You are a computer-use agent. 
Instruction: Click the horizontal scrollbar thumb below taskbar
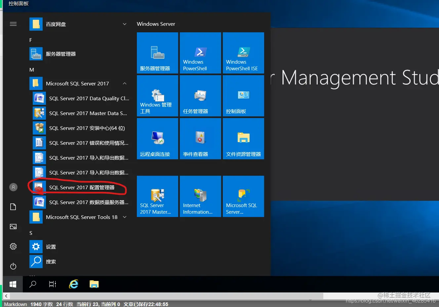tap(167, 296)
